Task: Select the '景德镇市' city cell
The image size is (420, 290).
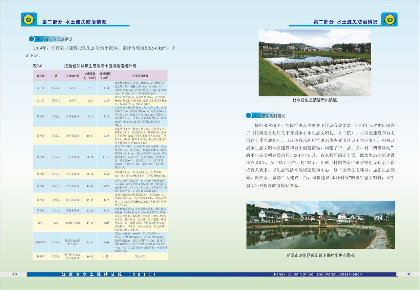Action: pyautogui.click(x=41, y=243)
